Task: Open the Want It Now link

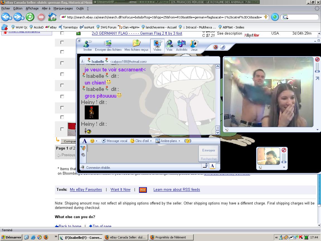Action: (x=120, y=190)
